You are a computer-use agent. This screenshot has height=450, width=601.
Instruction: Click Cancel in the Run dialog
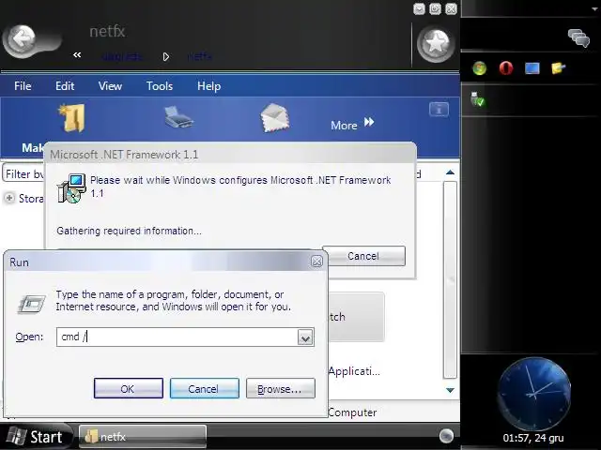click(205, 388)
